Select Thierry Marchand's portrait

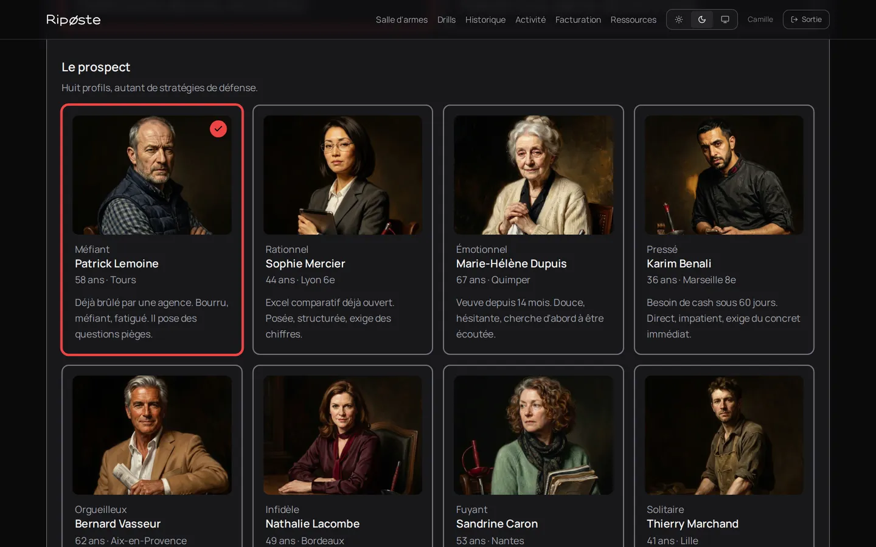(724, 435)
